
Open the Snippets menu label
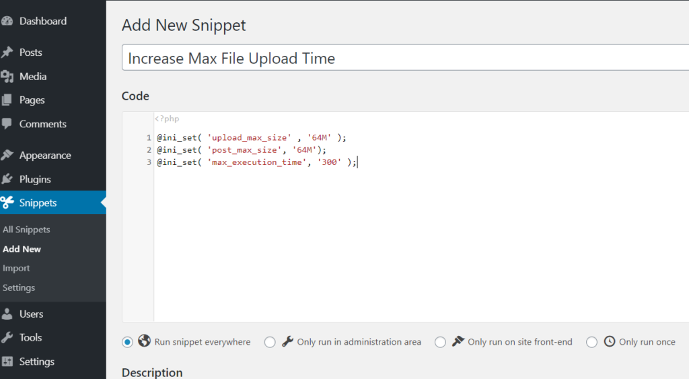[x=38, y=203]
